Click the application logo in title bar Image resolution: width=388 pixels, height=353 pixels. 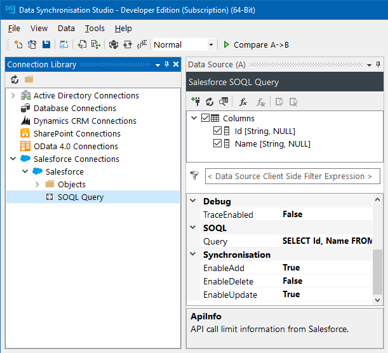[x=10, y=10]
